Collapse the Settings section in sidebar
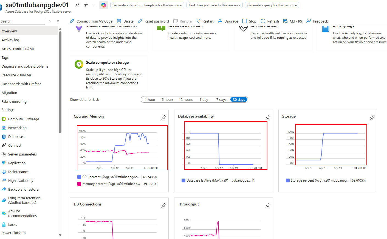Viewport: 387px width, 239px height. pos(8,110)
